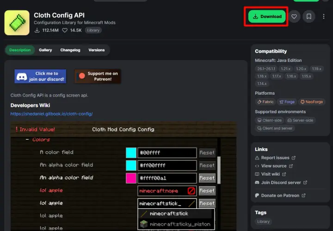This screenshot has height=231, width=333.
Task: Open the Gallery tab
Action: tap(45, 50)
